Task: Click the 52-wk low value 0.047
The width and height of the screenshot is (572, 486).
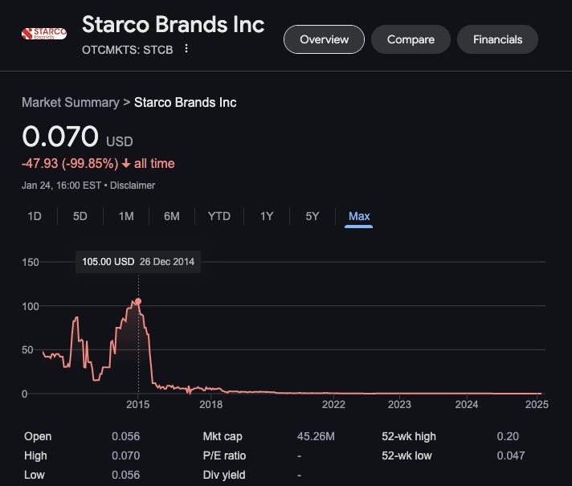Action: coord(511,455)
